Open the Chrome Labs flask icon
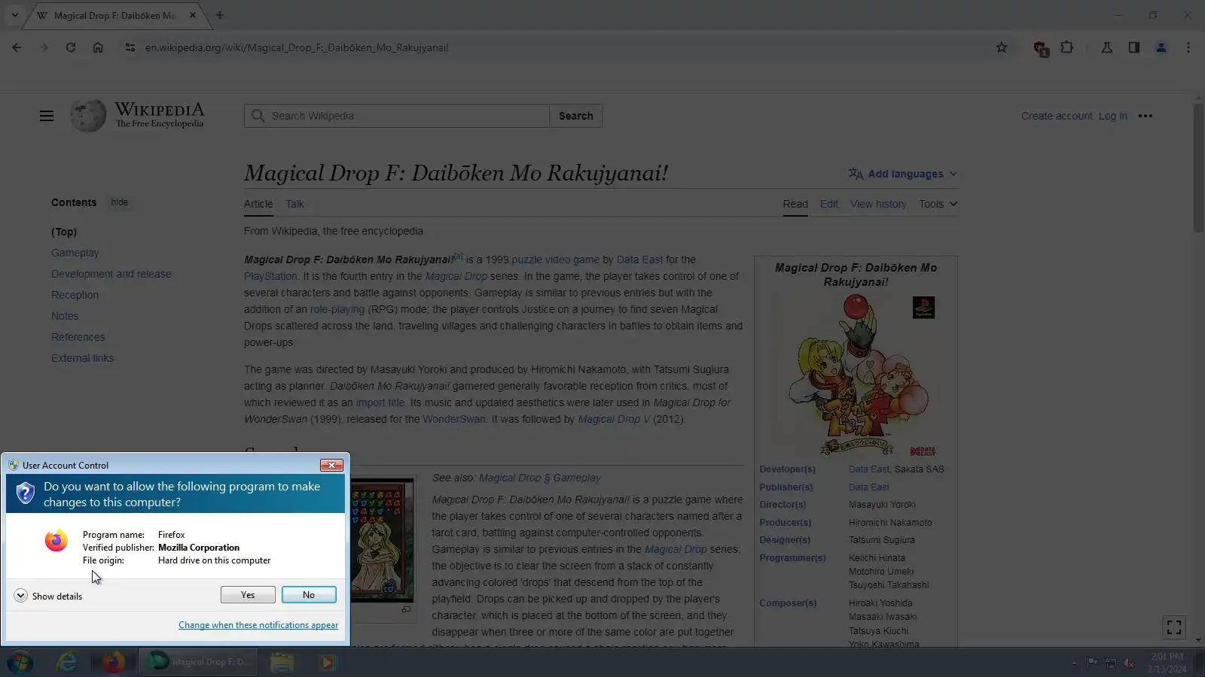Screen dimensions: 1205x677 coord(1107,47)
